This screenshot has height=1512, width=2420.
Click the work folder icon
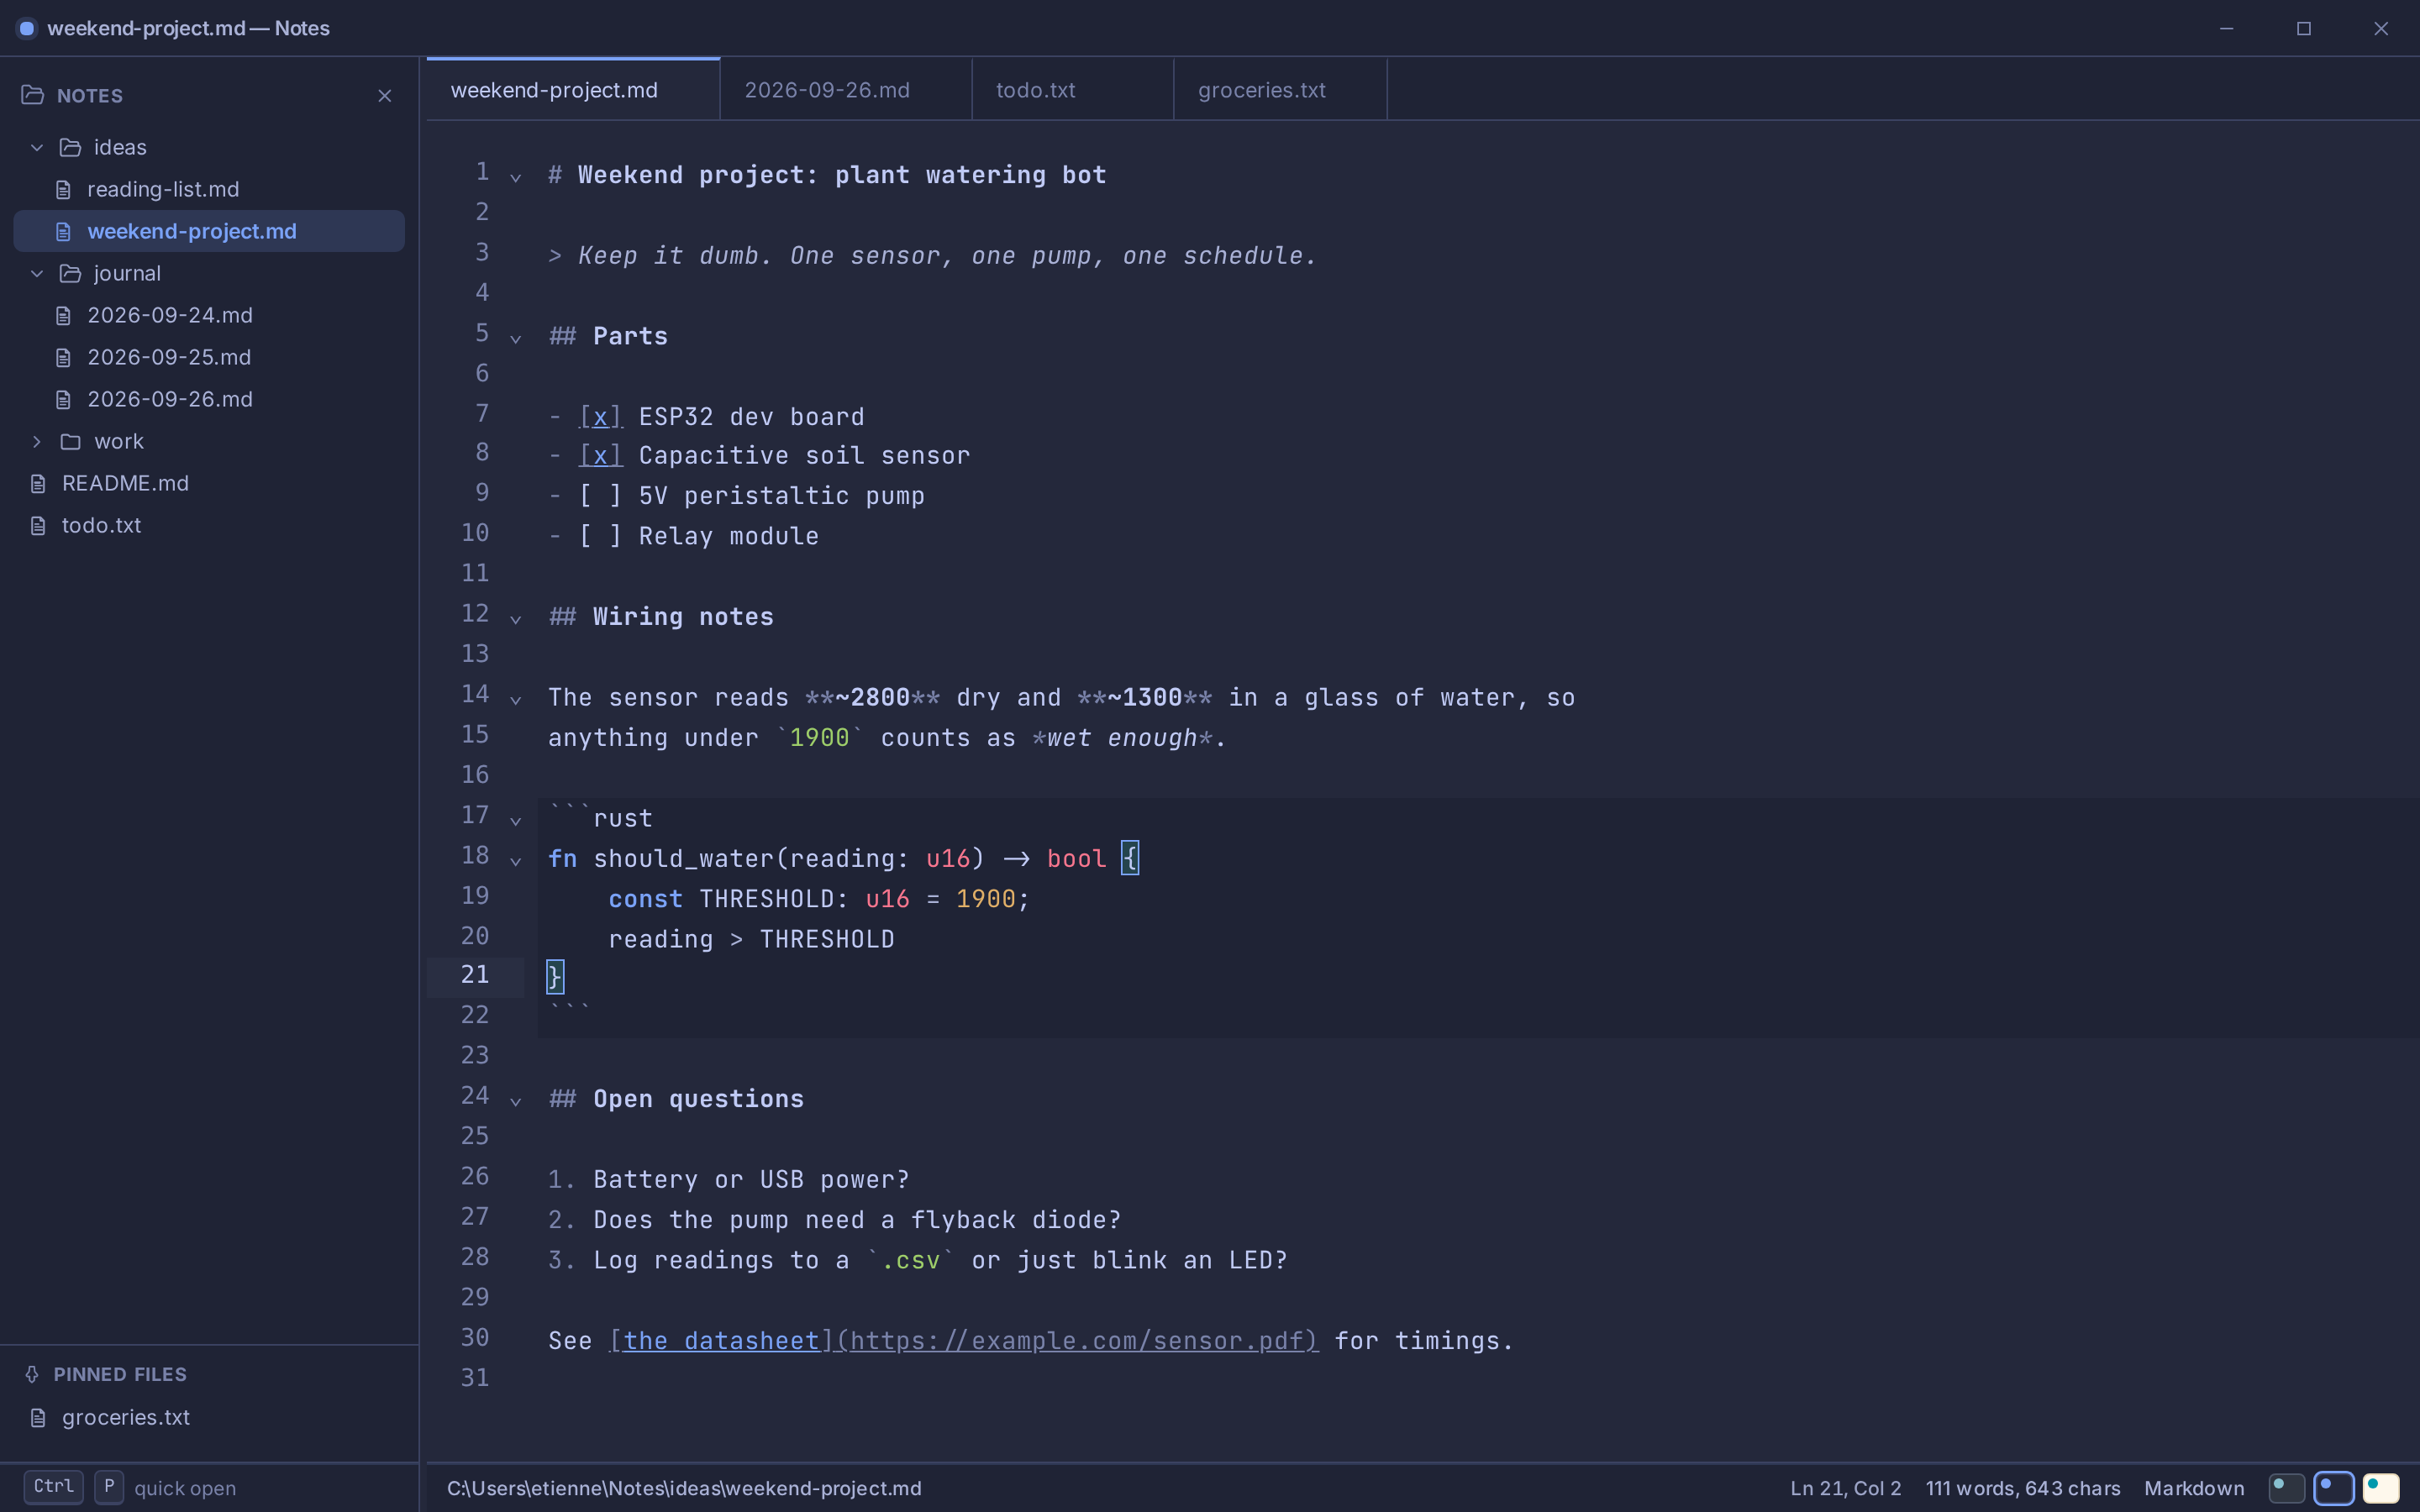[x=70, y=441]
